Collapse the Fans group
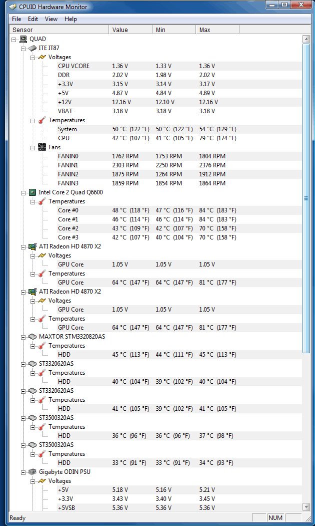The height and width of the screenshot is (526, 315). point(33,147)
